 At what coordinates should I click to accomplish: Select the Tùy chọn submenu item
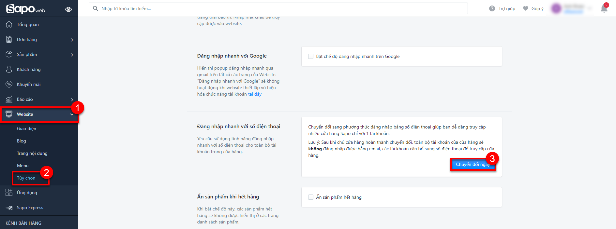coord(26,178)
